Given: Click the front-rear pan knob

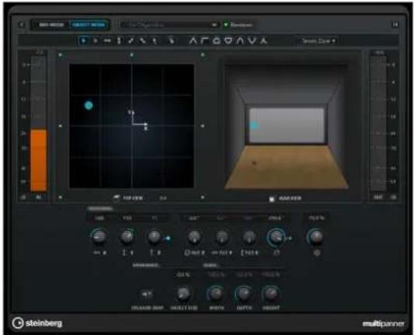Looking at the screenshot, I should tap(127, 236).
